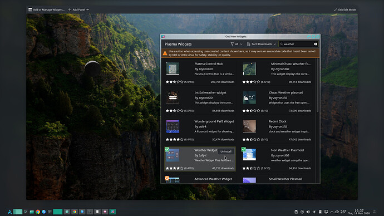The width and height of the screenshot is (384, 216).
Task: Click the 98,113 downloads text
Action: tap(300, 82)
